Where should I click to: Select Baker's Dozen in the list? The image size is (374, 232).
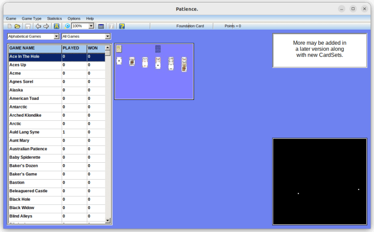pos(57,166)
